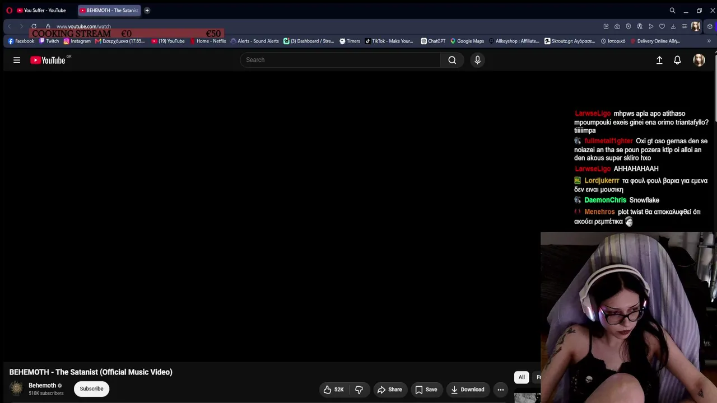Open the Timers bookmark
The height and width of the screenshot is (403, 717).
[x=350, y=41]
